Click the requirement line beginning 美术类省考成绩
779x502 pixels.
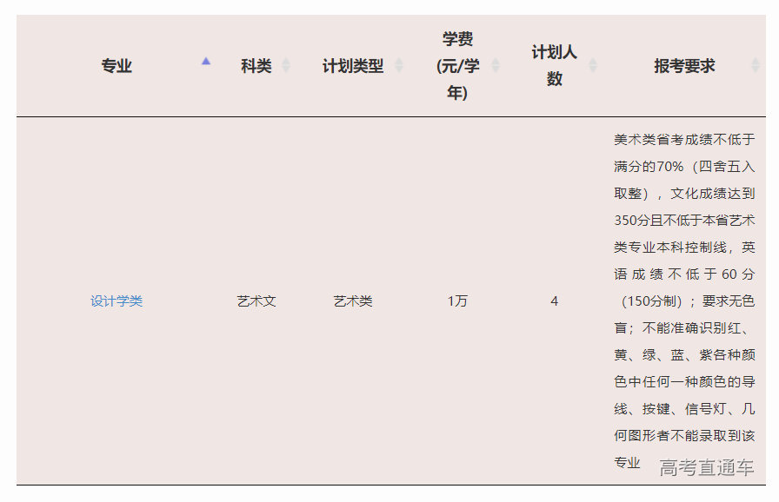coord(684,140)
